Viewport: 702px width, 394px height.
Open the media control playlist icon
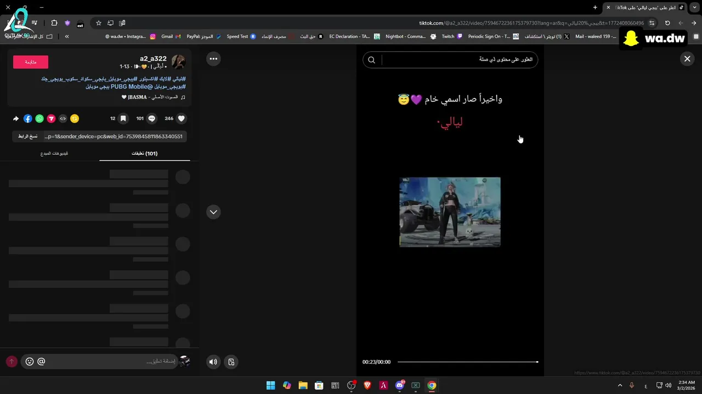(x=34, y=23)
